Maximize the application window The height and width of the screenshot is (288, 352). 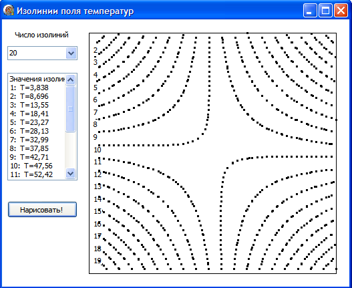tap(325, 10)
